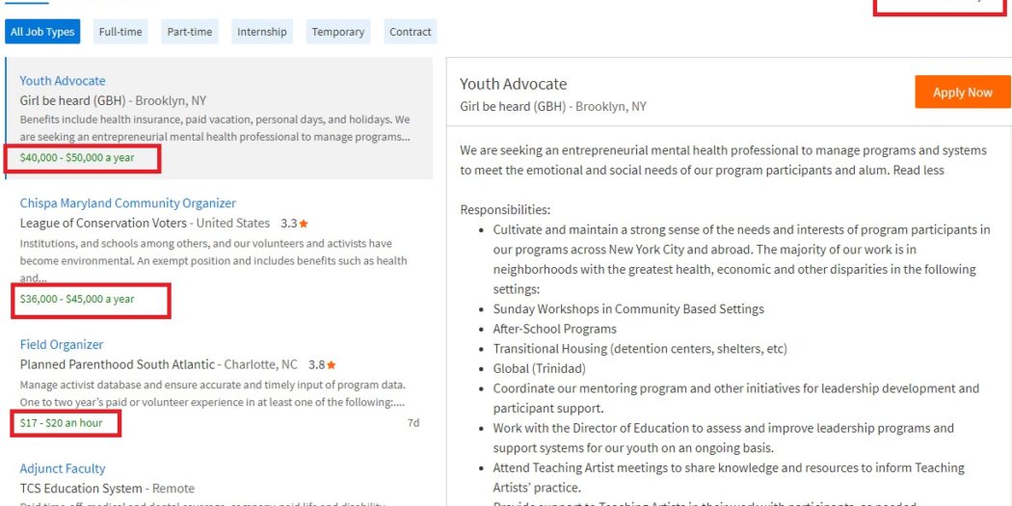Select the All Job Types filter
This screenshot has height=506, width=1012.
click(42, 32)
